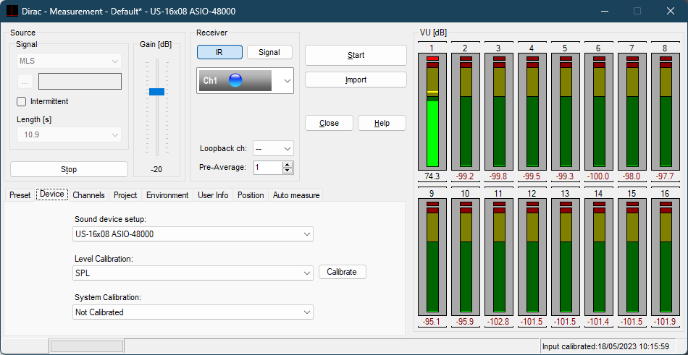
Task: Click the -102.8 reading under channel 11
Action: pyautogui.click(x=499, y=321)
